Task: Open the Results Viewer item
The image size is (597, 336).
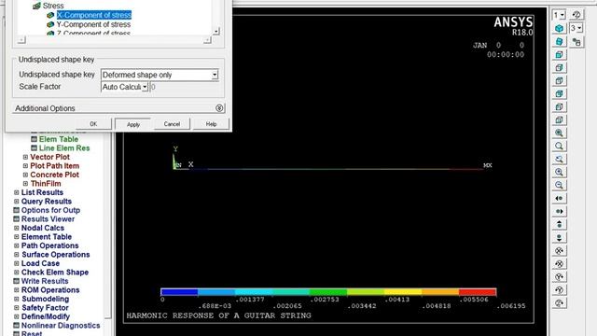Action: click(x=48, y=219)
